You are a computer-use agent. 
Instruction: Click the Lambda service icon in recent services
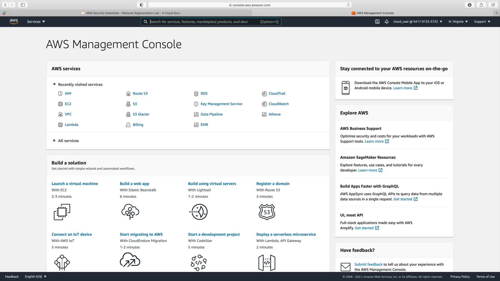coord(60,125)
